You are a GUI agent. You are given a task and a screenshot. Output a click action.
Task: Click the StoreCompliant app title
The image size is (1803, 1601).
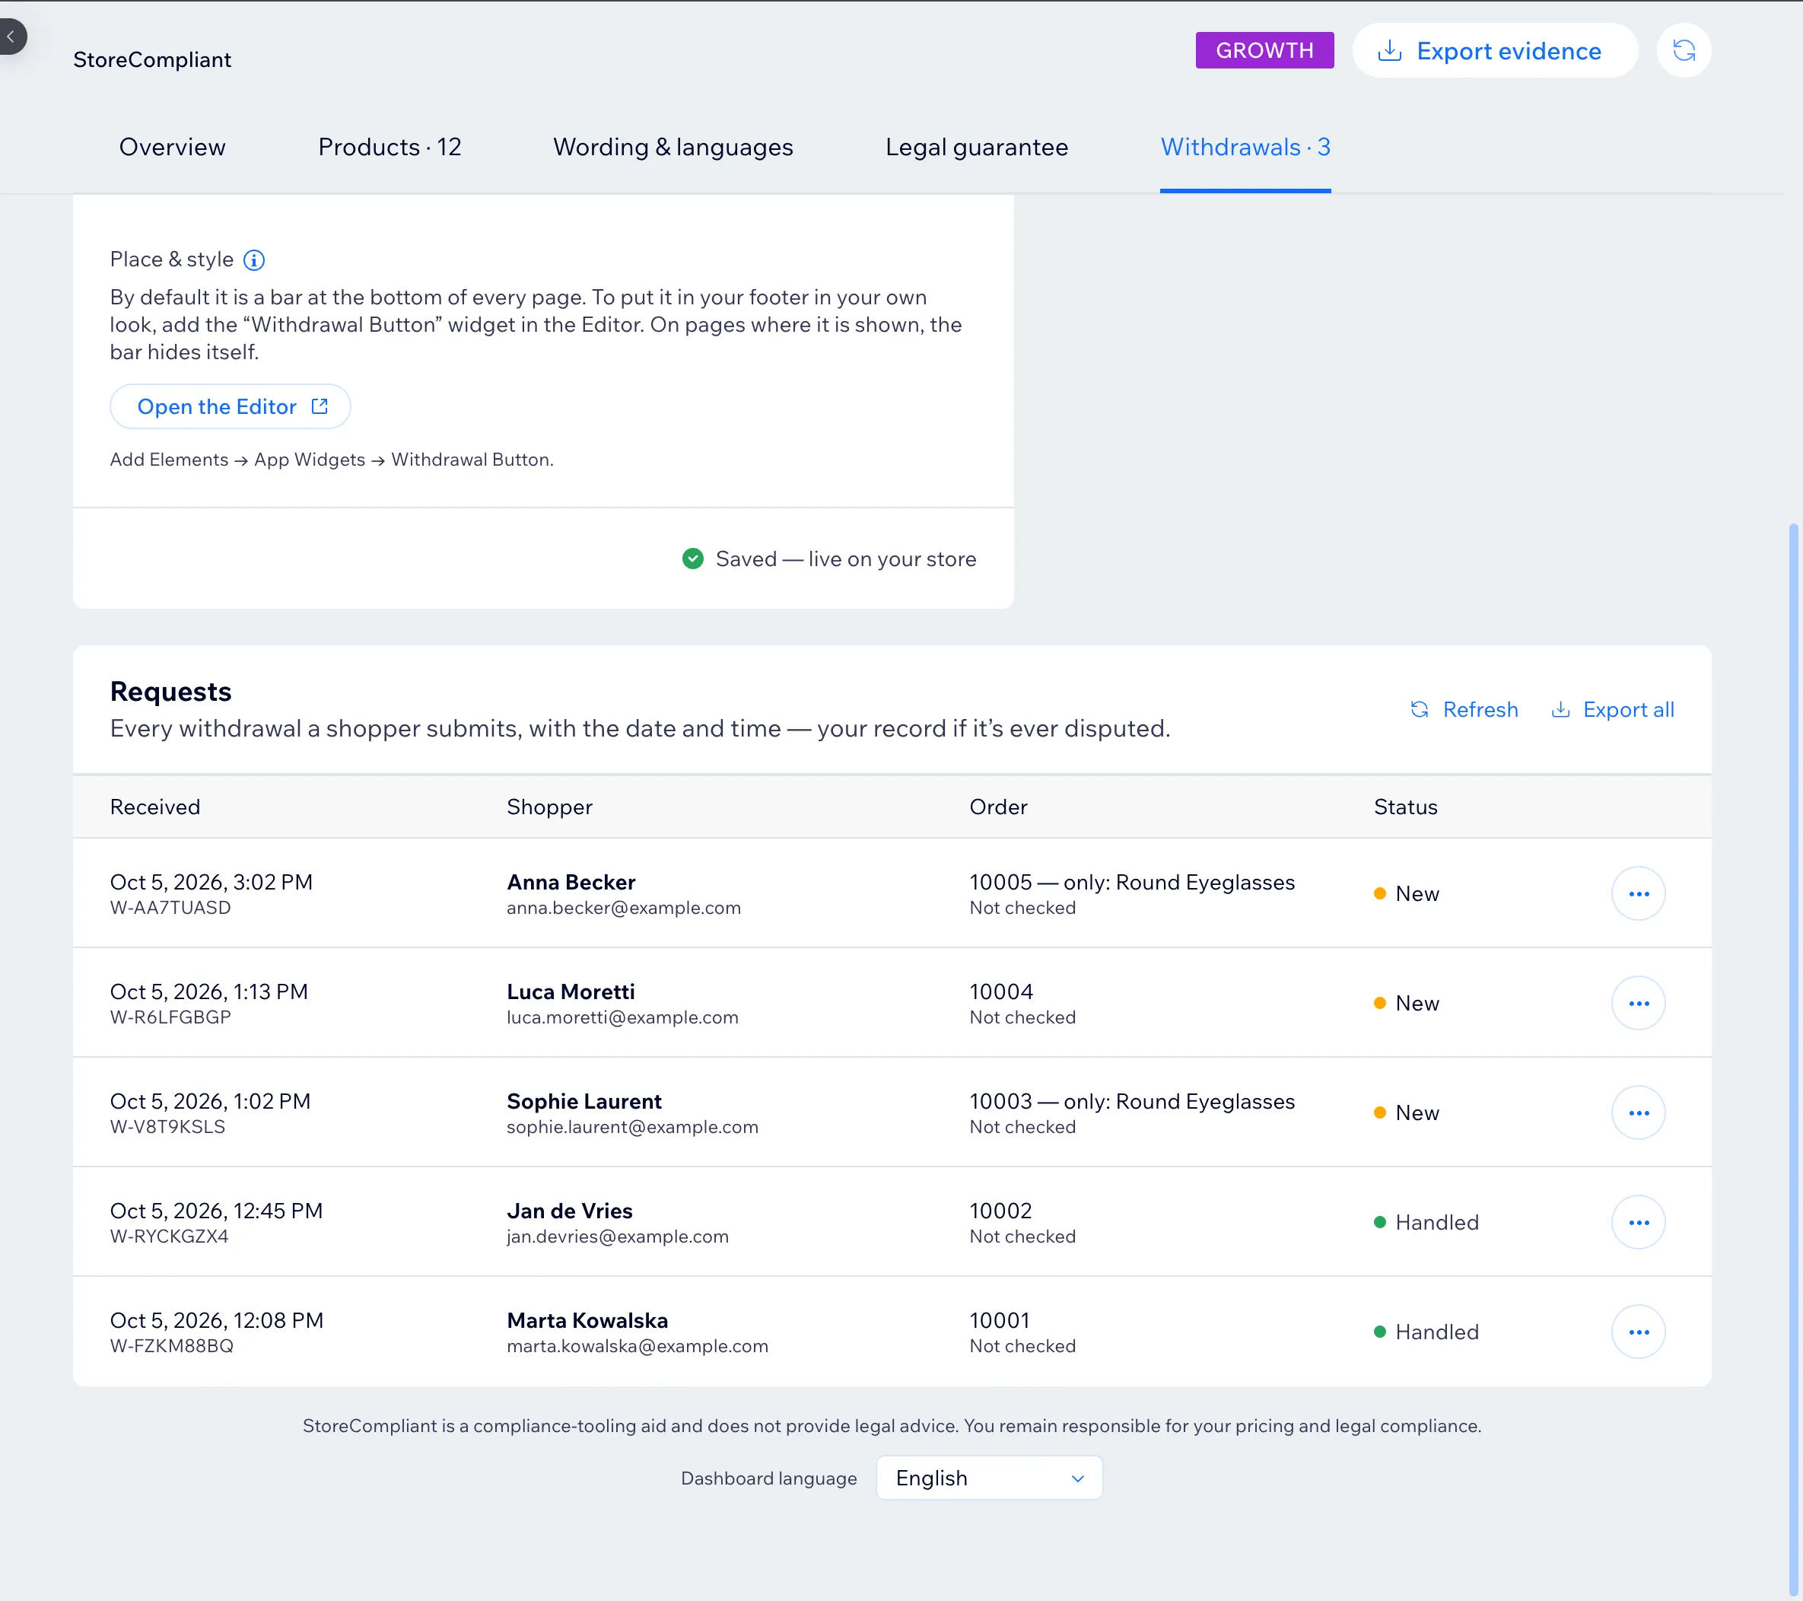[x=151, y=59]
